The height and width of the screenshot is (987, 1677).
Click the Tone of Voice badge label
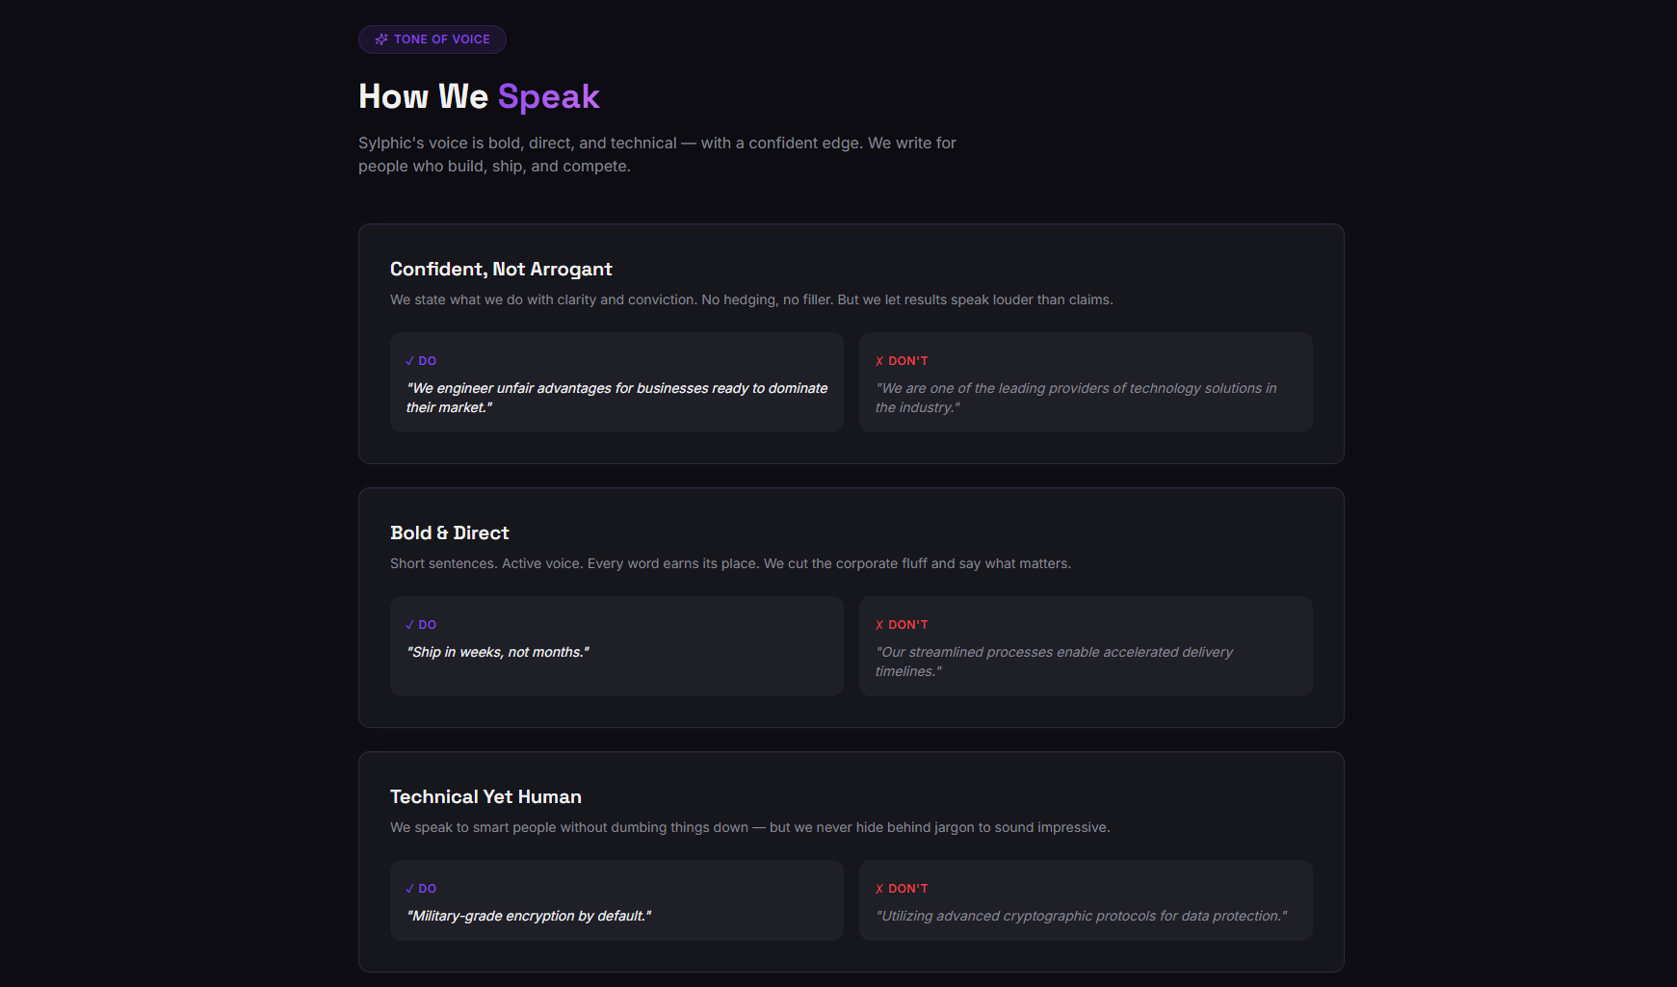442,39
